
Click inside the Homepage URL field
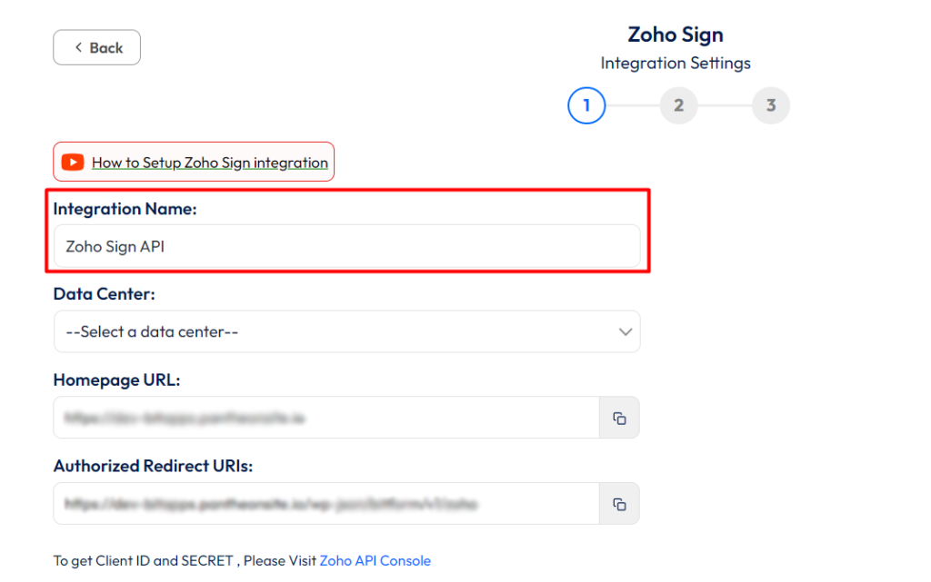coord(318,417)
